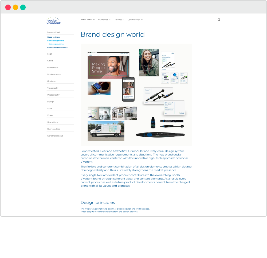Click the IPS e.max packaging box image

(174, 107)
